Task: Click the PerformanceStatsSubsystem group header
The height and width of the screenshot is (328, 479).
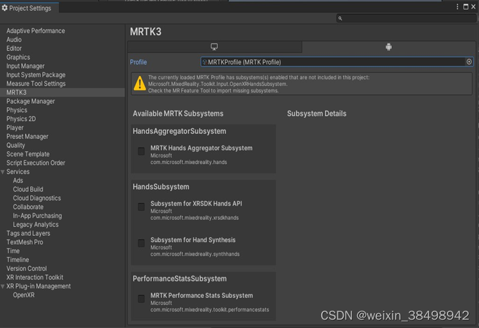Action: pos(180,279)
